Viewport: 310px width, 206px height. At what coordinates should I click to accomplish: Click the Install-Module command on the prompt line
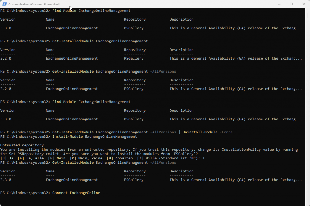[x=94, y=137]
